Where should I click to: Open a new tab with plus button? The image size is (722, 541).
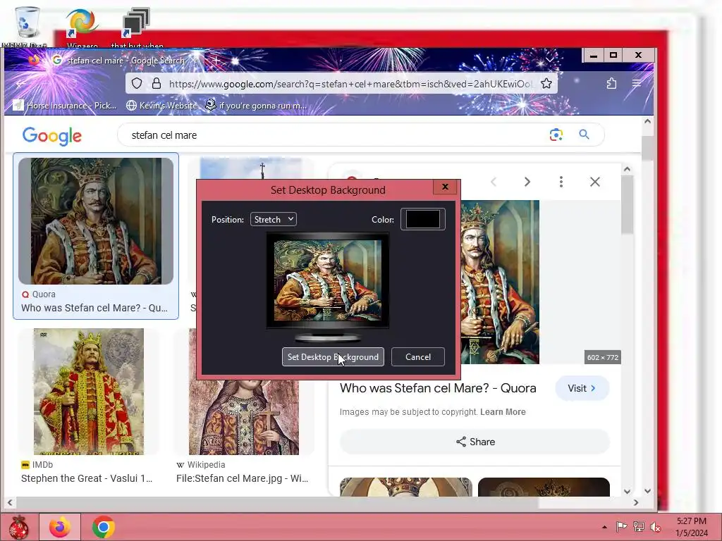[216, 61]
